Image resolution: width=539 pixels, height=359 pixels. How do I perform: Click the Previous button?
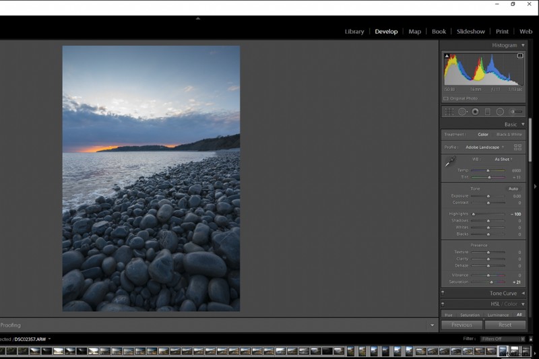pyautogui.click(x=462, y=325)
